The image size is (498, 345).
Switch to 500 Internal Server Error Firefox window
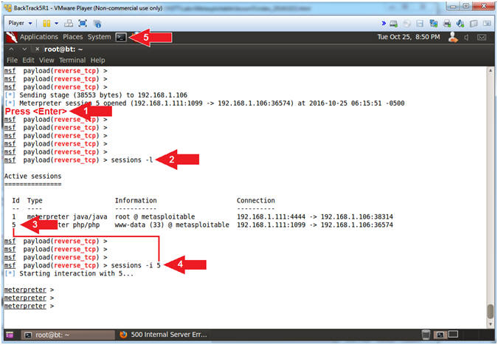[x=163, y=335]
